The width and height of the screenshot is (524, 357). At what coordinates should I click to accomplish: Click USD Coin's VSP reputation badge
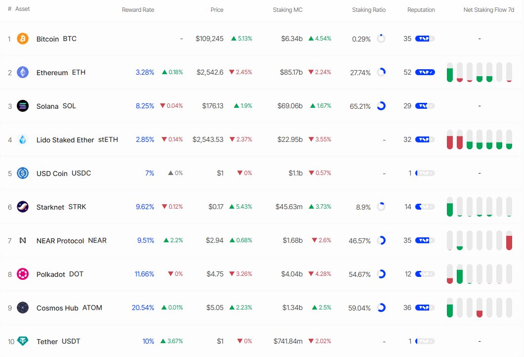425,173
